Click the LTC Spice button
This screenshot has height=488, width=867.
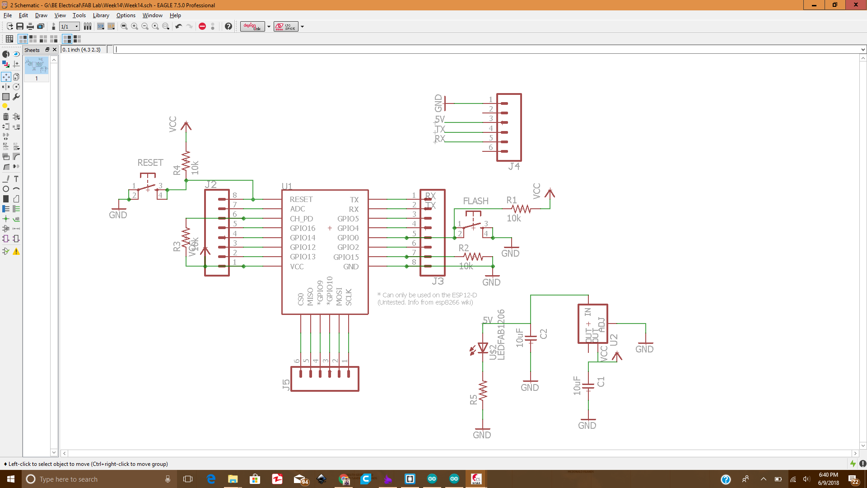pyautogui.click(x=286, y=26)
